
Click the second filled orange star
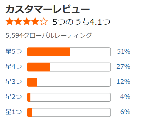tap(18, 21)
